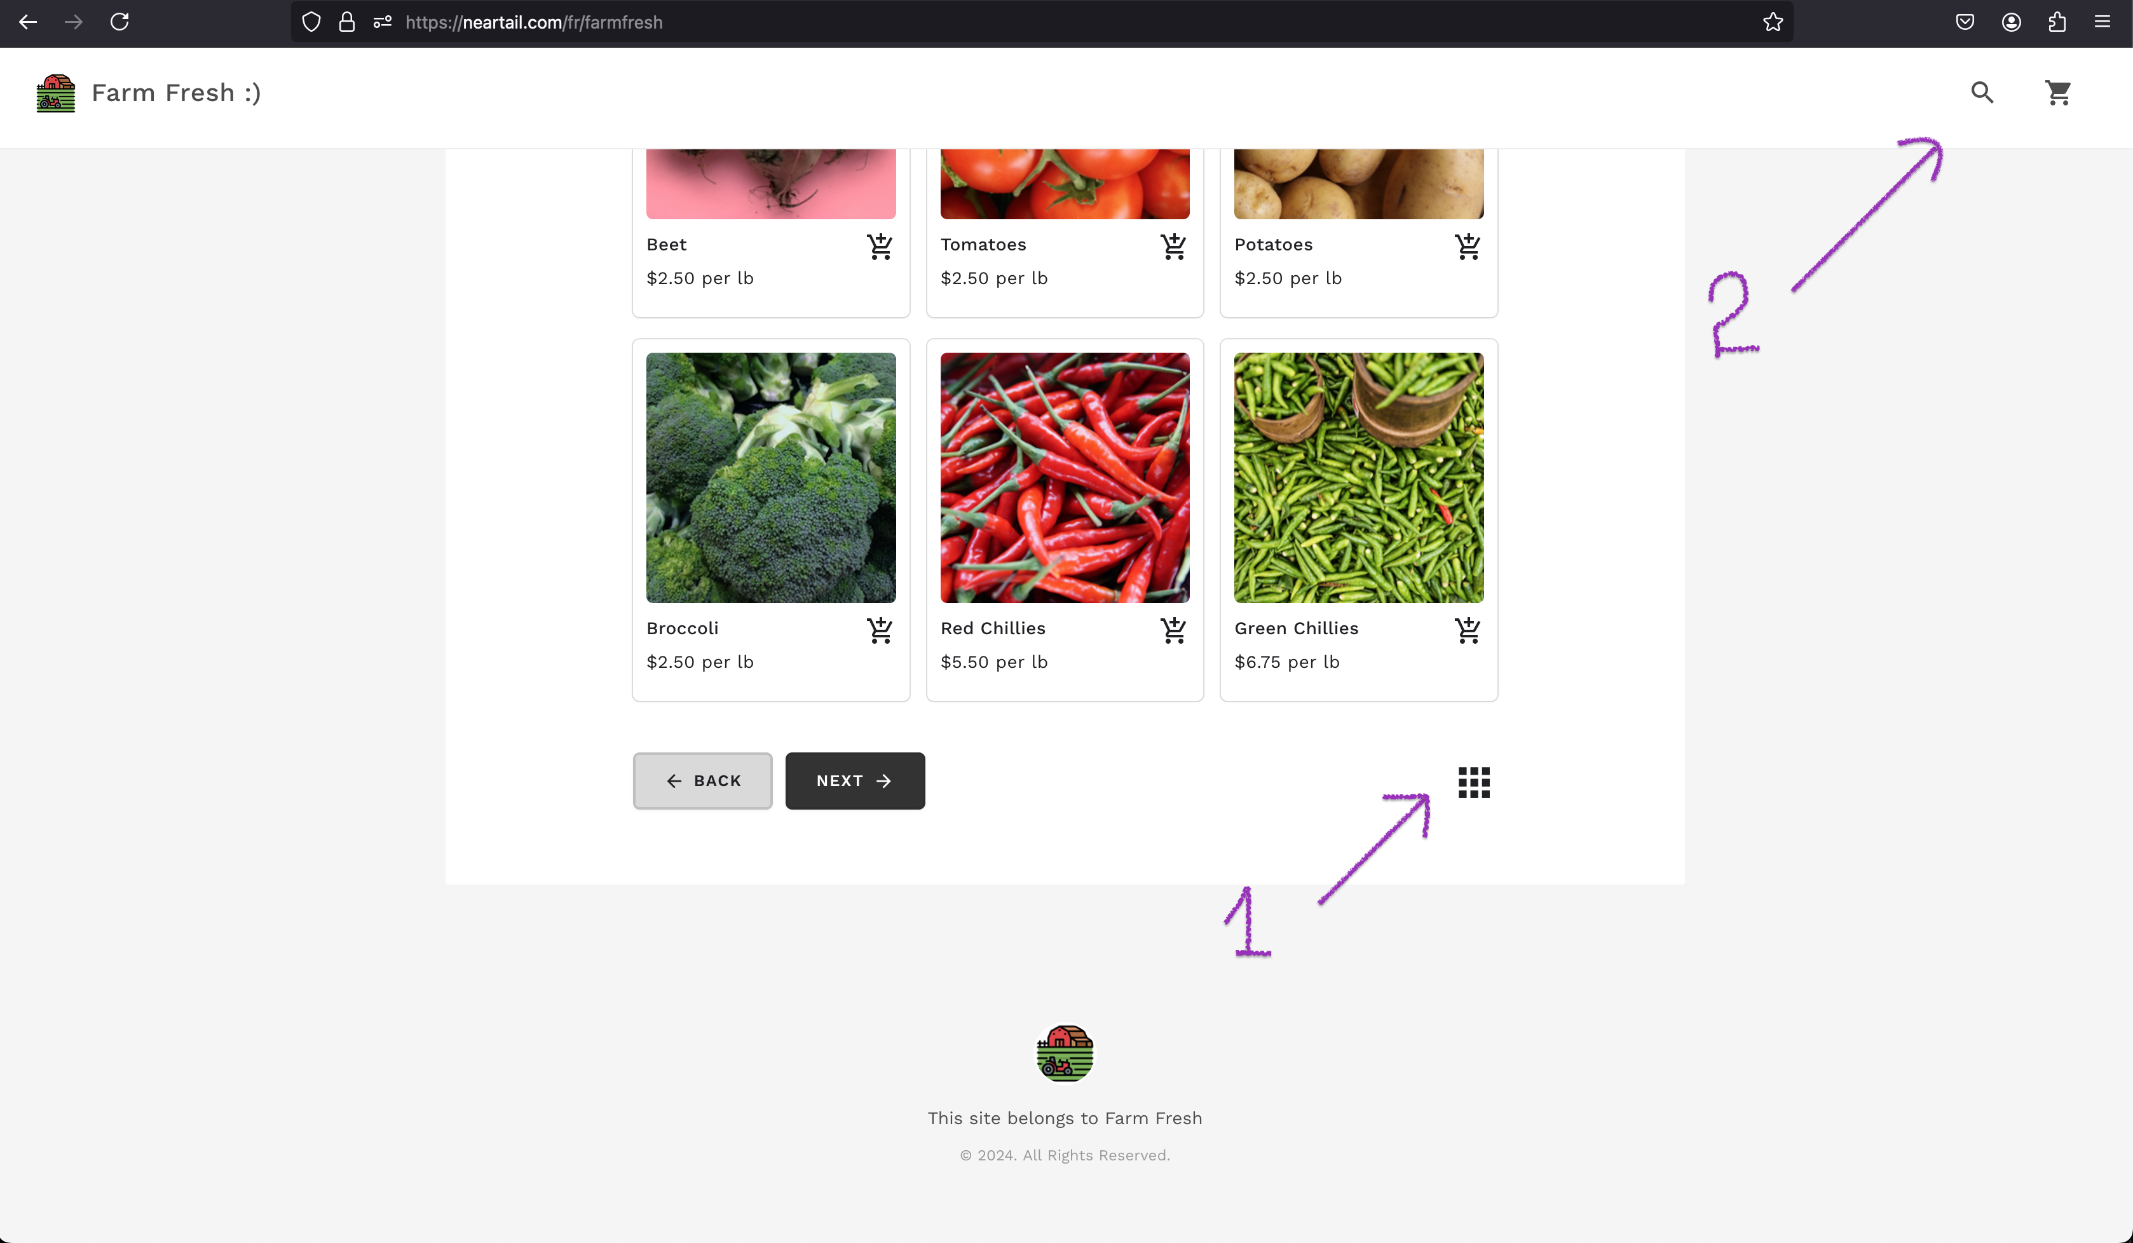Open the shopping cart in header
Viewport: 2133px width, 1243px height.
tap(2057, 92)
